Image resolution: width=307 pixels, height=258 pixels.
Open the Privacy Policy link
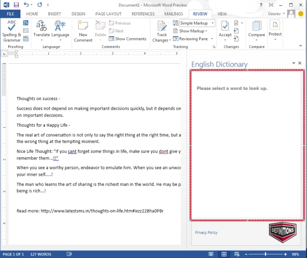click(206, 232)
